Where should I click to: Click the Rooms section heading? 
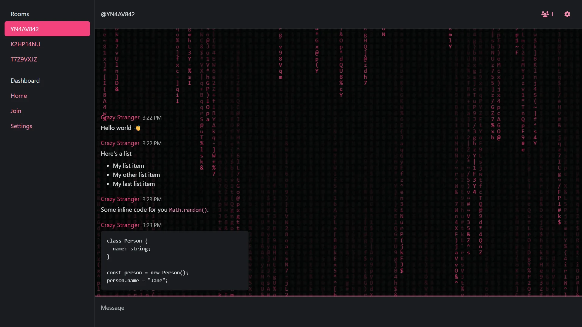(20, 14)
